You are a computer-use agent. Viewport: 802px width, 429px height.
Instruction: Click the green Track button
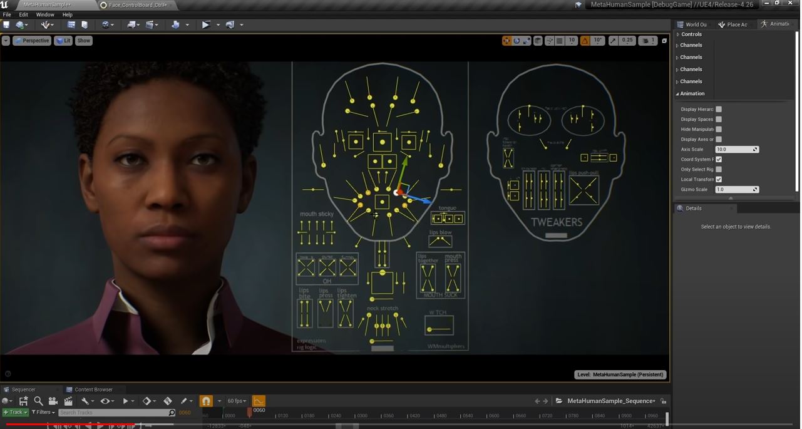(15, 413)
